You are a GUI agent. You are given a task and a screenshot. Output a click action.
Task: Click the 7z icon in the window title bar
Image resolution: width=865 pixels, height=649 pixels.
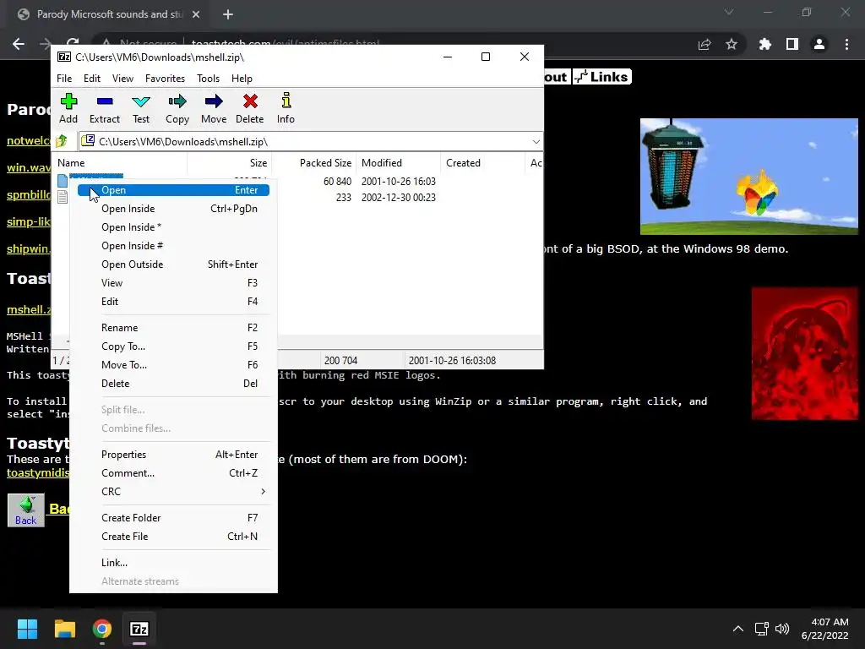click(64, 57)
